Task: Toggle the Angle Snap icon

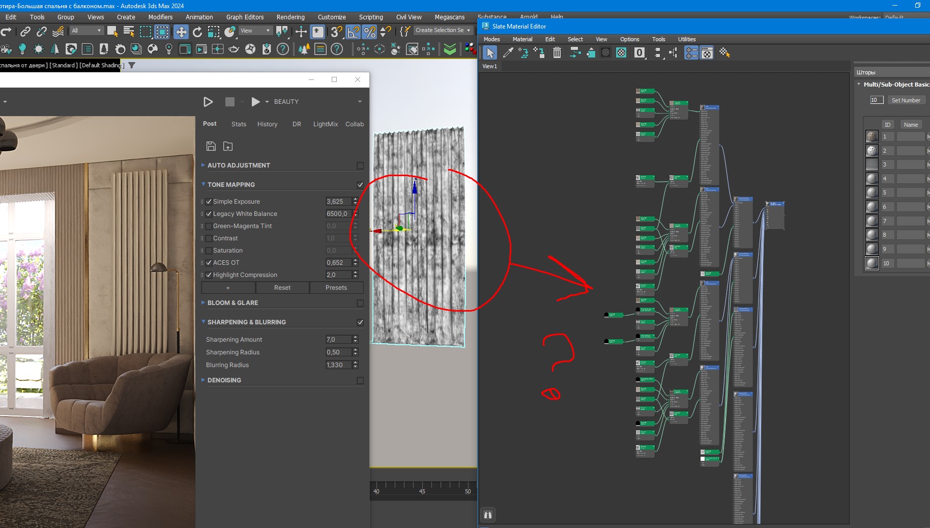Action: 353,32
